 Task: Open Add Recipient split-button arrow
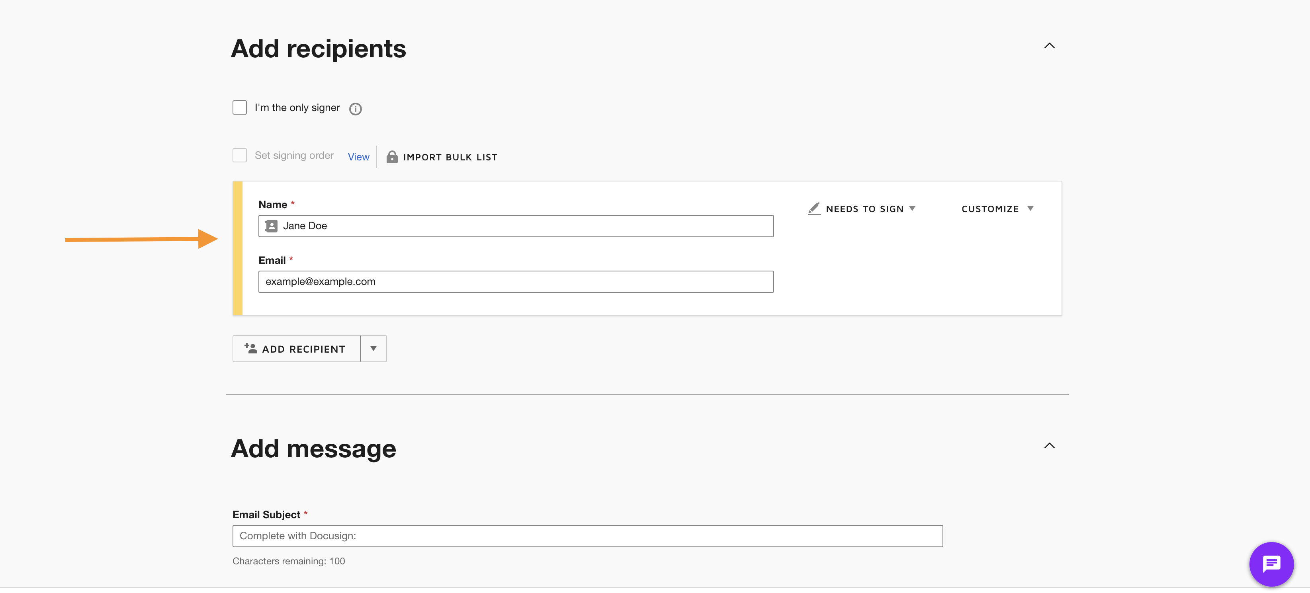pyautogui.click(x=373, y=349)
